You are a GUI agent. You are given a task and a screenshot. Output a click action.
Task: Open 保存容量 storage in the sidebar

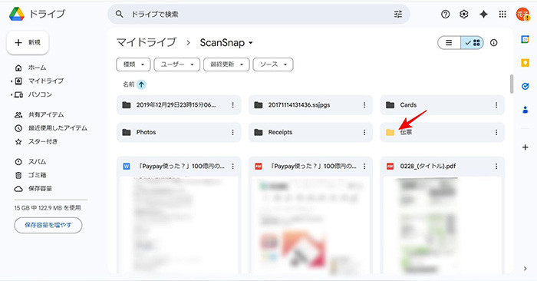40,189
